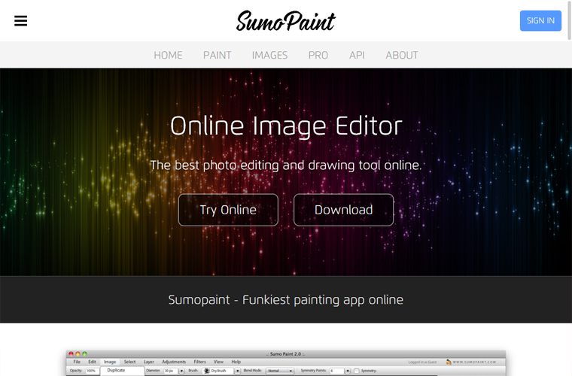This screenshot has height=376, width=572.
Task: Switch to the API tab
Action: point(357,55)
